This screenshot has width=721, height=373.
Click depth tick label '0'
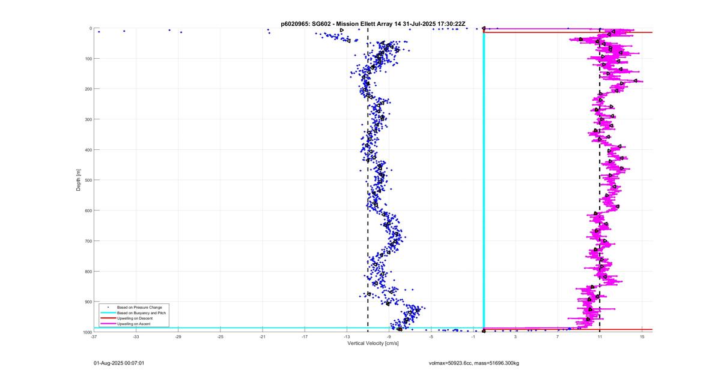click(90, 28)
